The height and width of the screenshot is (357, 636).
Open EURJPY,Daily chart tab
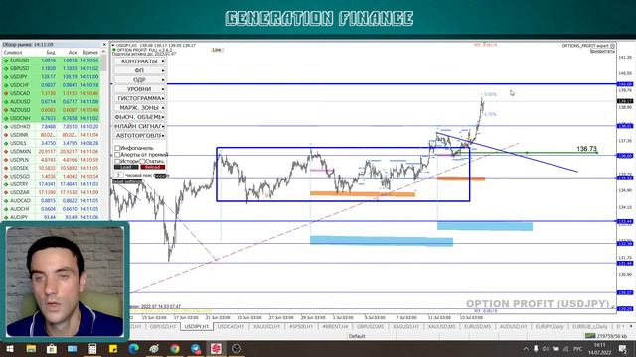[x=550, y=326]
